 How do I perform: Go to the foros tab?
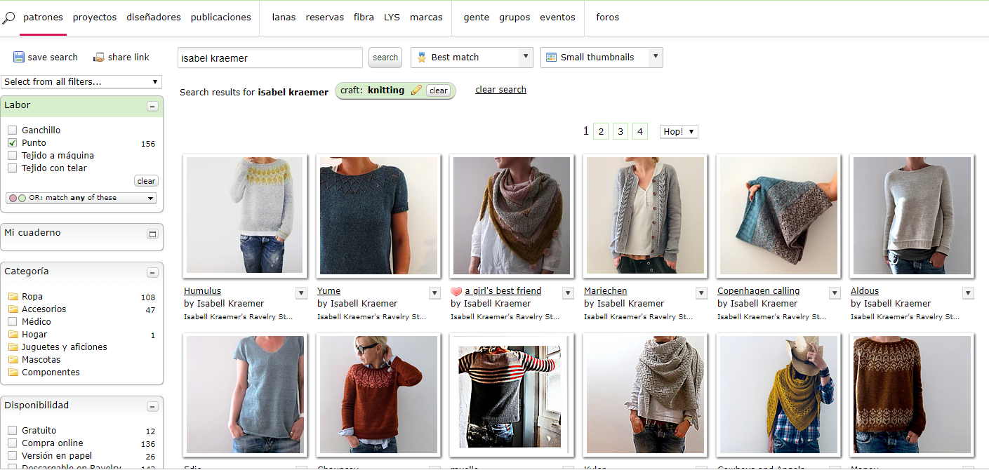tap(608, 18)
